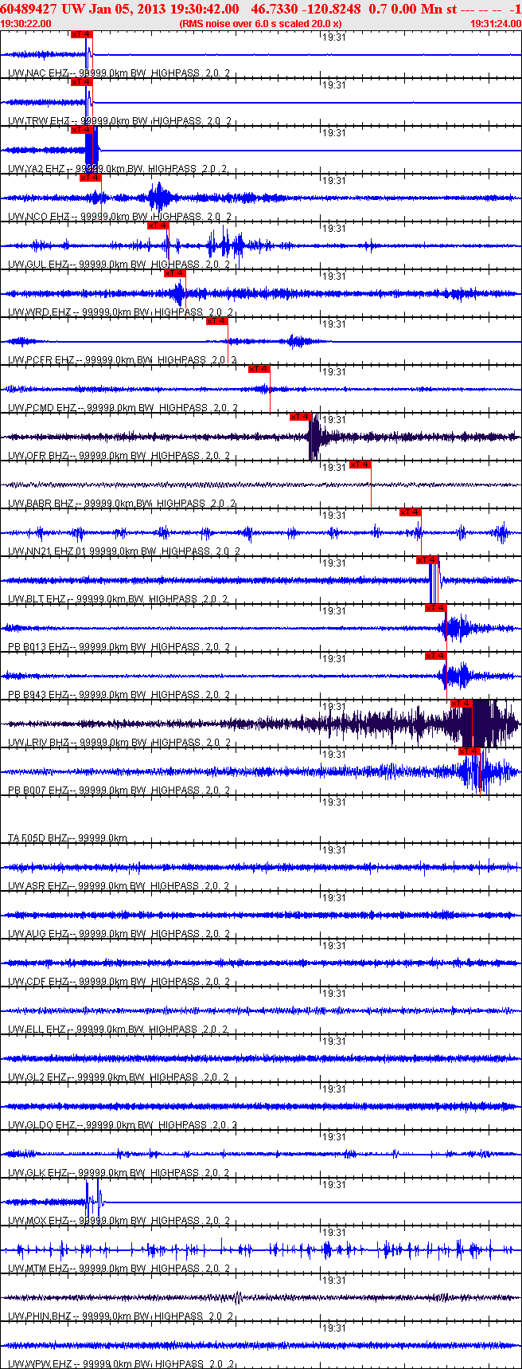Select the 'UW.MTM EHZ' station label
Screen dimensions: 522x1369
click(38, 1269)
